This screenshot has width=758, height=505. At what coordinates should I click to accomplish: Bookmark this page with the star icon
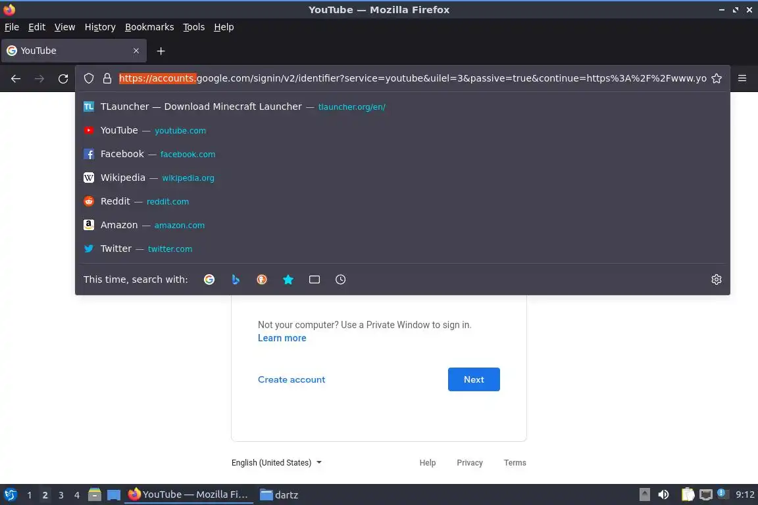tap(717, 78)
